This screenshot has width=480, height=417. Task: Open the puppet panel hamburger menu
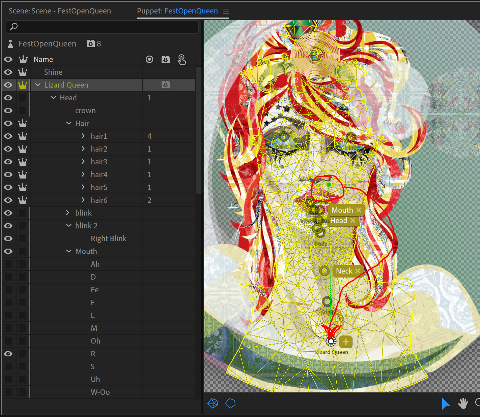[226, 10]
